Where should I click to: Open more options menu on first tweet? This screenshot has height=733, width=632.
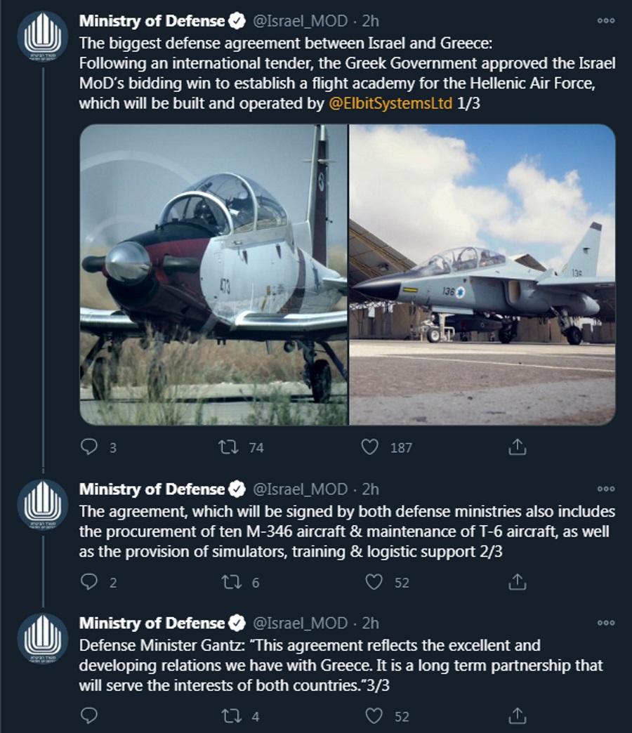(605, 21)
